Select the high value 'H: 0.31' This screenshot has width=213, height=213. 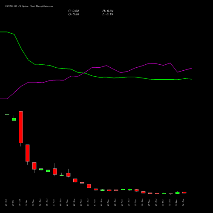[x=108, y=11]
